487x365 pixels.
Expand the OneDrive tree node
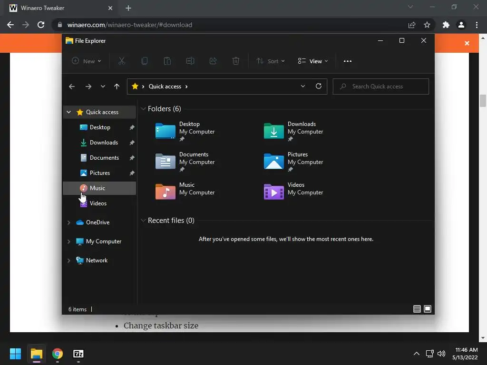click(x=68, y=222)
